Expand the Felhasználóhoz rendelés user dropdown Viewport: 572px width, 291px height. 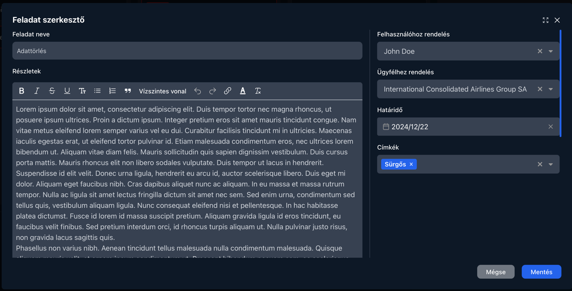click(551, 51)
